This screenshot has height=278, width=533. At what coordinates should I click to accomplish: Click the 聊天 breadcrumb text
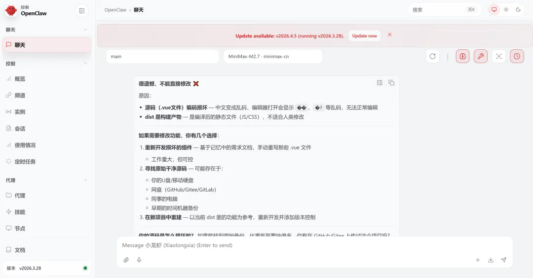coord(138,10)
